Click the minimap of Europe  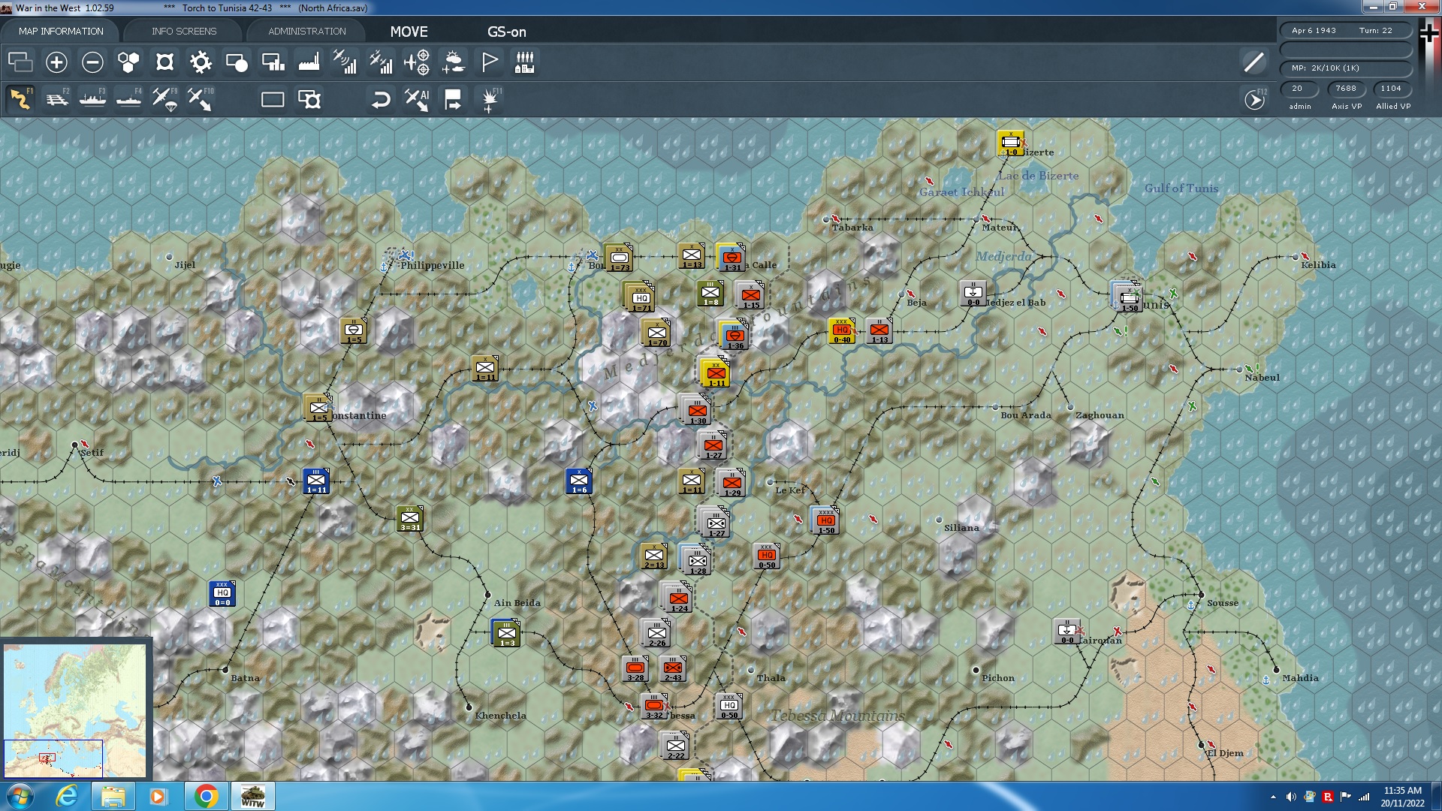(75, 710)
